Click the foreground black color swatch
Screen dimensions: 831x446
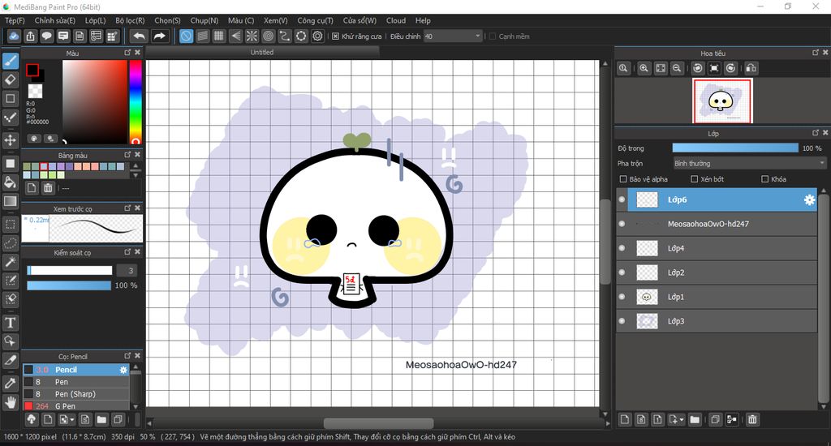point(32,70)
